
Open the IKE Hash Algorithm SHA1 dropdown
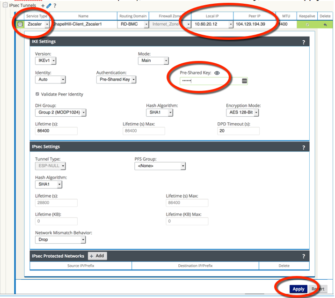coord(160,112)
